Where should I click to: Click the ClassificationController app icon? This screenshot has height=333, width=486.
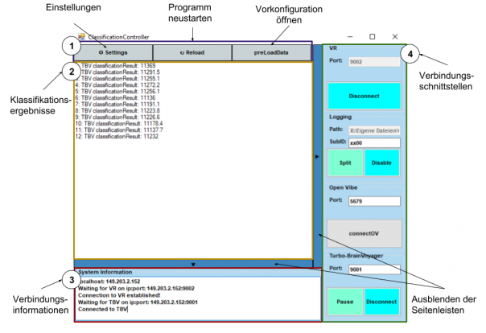tap(81, 37)
